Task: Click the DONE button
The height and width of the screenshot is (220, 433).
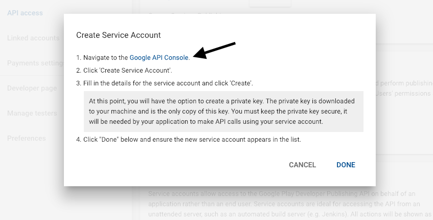Action: point(346,165)
